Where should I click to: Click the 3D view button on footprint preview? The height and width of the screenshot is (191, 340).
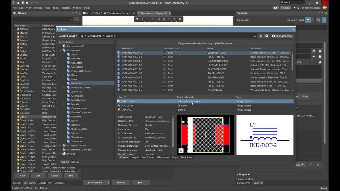coord(181,151)
